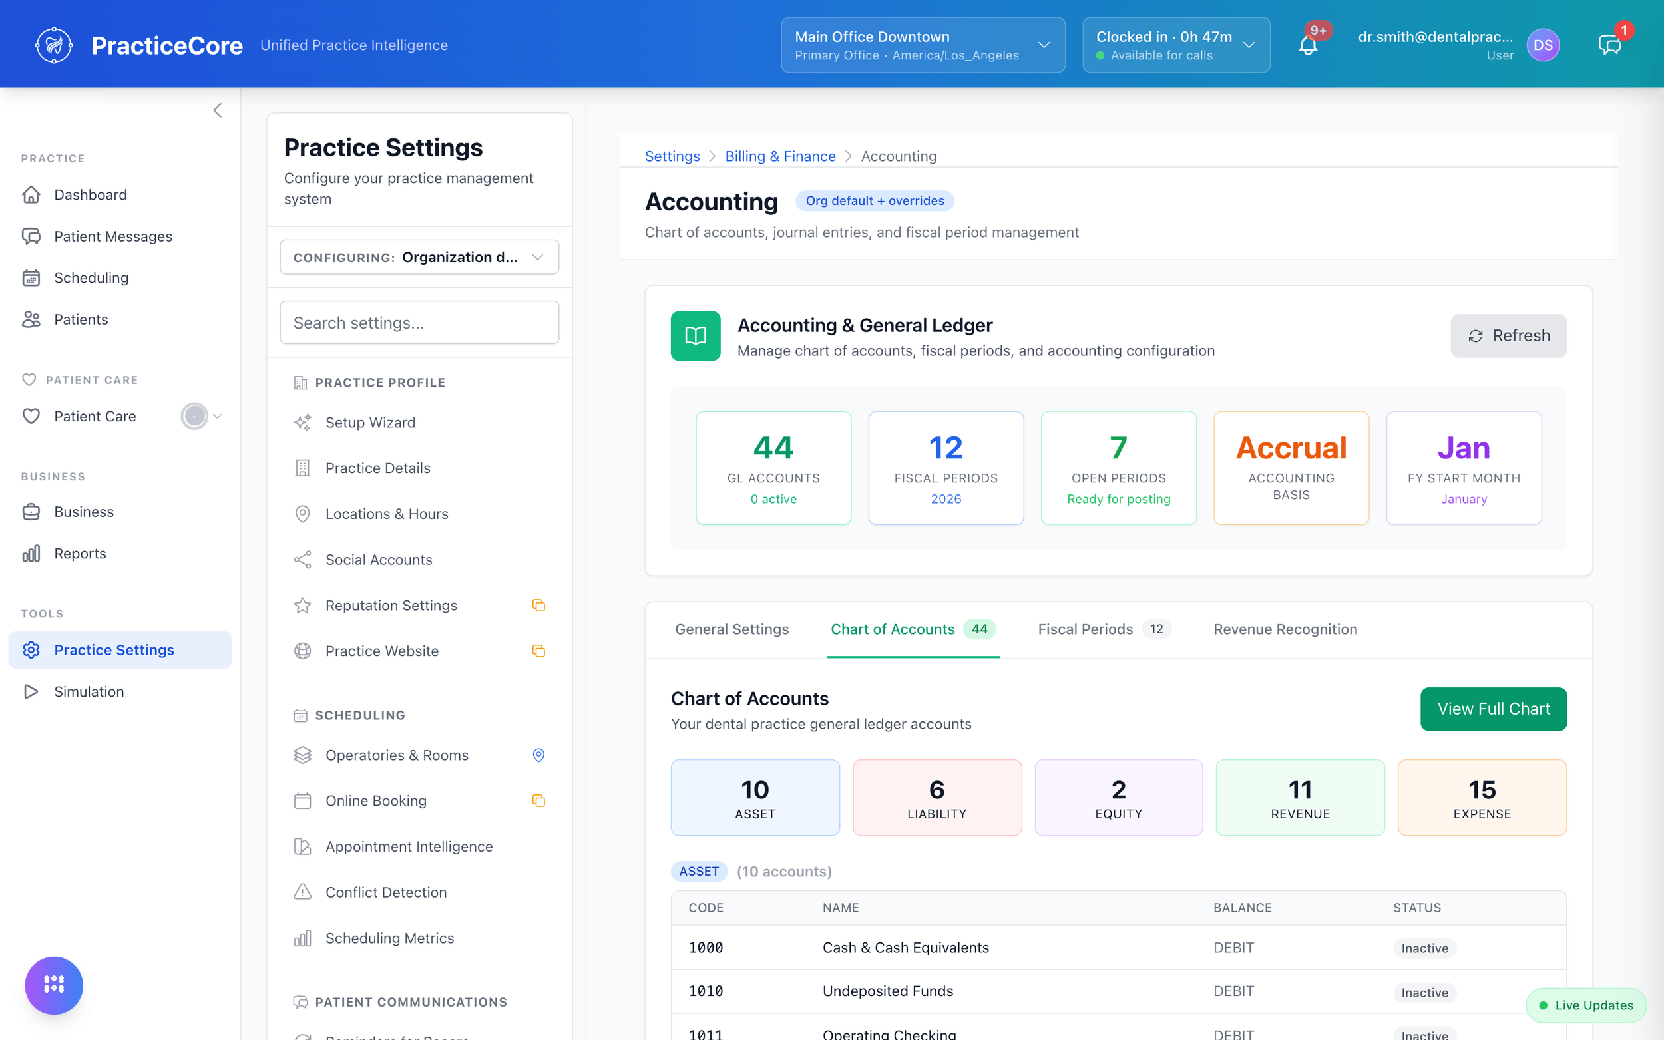Screen dimensions: 1664x1040
Task: Open the Clocked in status dropdown
Action: 1175,45
